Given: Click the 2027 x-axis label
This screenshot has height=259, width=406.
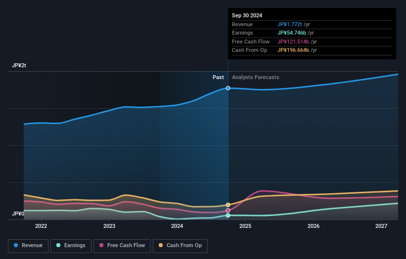Looking at the screenshot, I should click(x=381, y=226).
